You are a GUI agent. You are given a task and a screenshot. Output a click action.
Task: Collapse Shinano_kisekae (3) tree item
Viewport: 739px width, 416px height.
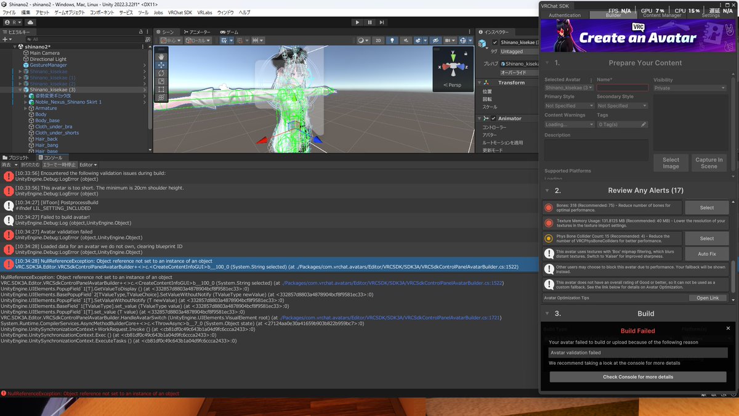[20, 90]
